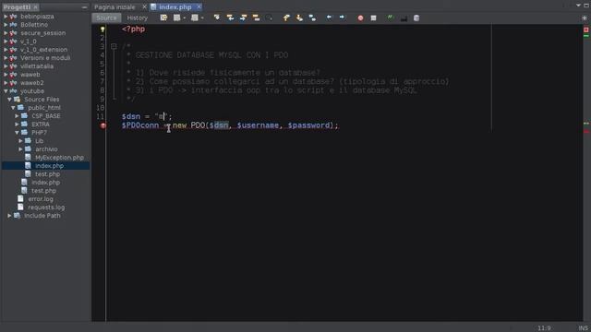Switch to the Pagina iniziale tab

pos(115,7)
